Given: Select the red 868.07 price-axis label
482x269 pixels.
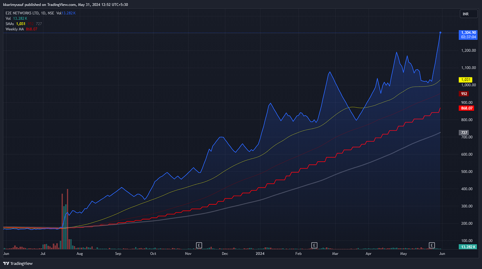Looking at the screenshot, I should pyautogui.click(x=467, y=108).
